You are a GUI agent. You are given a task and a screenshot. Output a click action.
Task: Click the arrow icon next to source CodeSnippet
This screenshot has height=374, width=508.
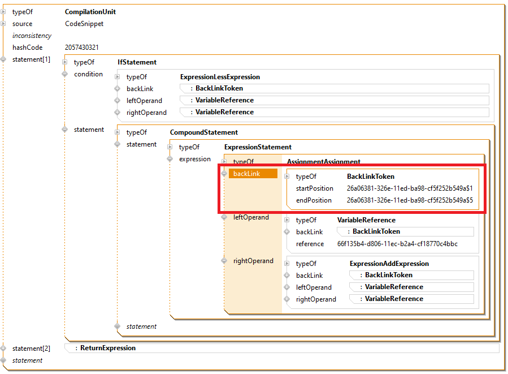pyautogui.click(x=4, y=23)
